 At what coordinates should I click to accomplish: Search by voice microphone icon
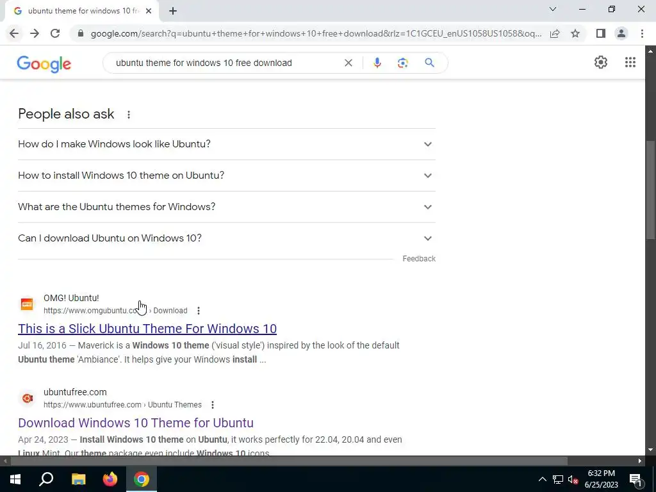377,63
